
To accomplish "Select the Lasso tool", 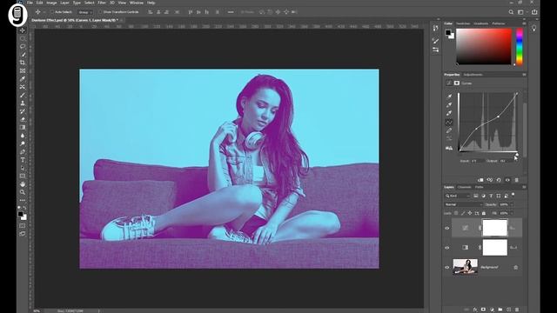I will [x=23, y=46].
